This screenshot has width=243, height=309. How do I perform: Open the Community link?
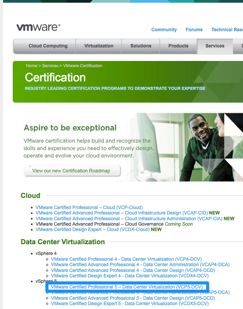(164, 30)
